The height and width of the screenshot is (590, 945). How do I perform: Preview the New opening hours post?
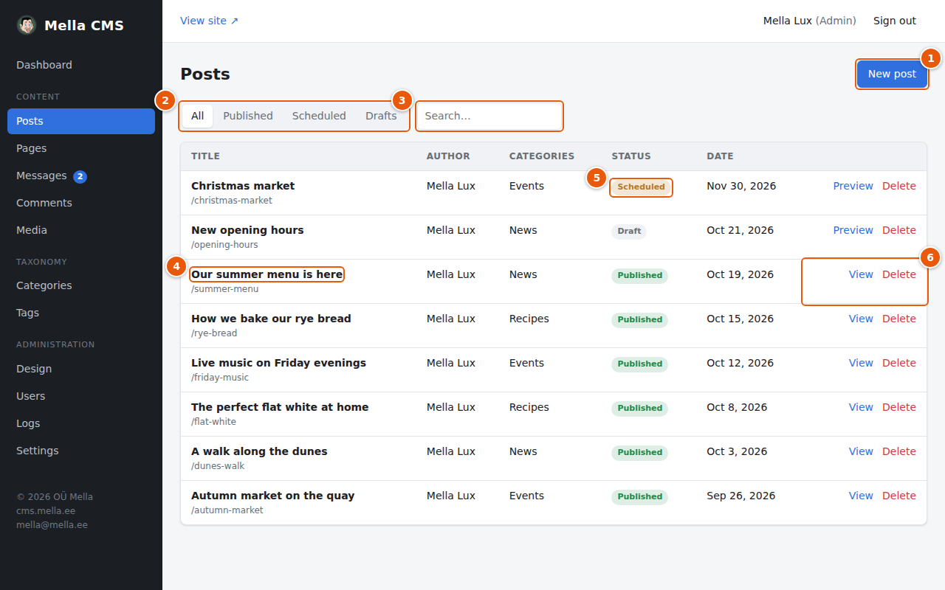pos(853,230)
